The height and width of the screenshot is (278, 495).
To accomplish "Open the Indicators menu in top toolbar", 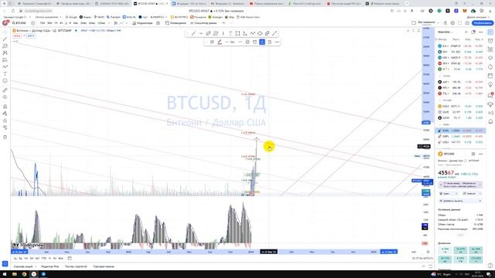I will pos(142,23).
